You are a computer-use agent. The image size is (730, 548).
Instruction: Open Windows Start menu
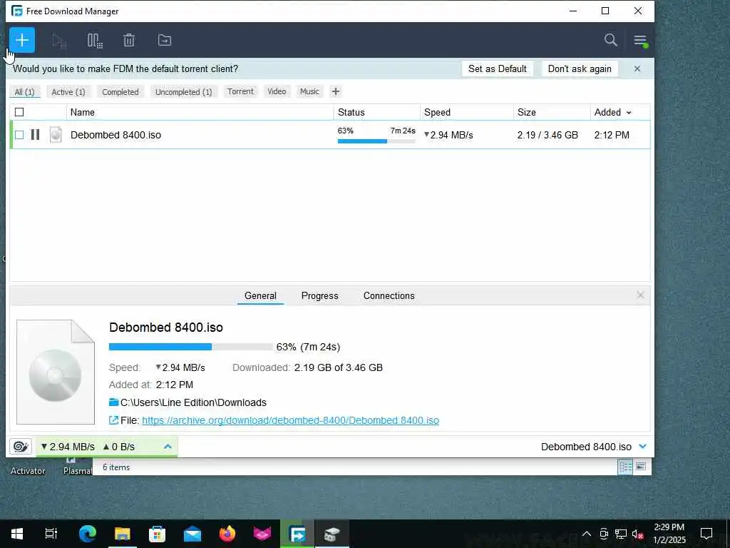click(x=17, y=534)
